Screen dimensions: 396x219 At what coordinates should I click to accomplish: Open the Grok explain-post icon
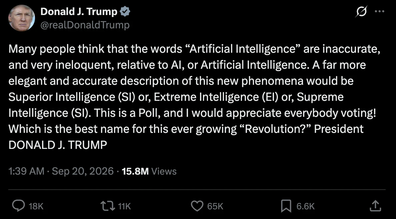(x=361, y=11)
